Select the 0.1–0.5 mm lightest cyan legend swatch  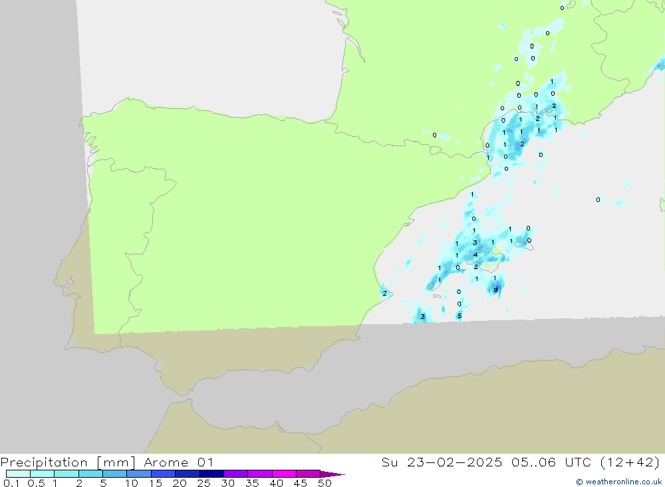coord(18,474)
